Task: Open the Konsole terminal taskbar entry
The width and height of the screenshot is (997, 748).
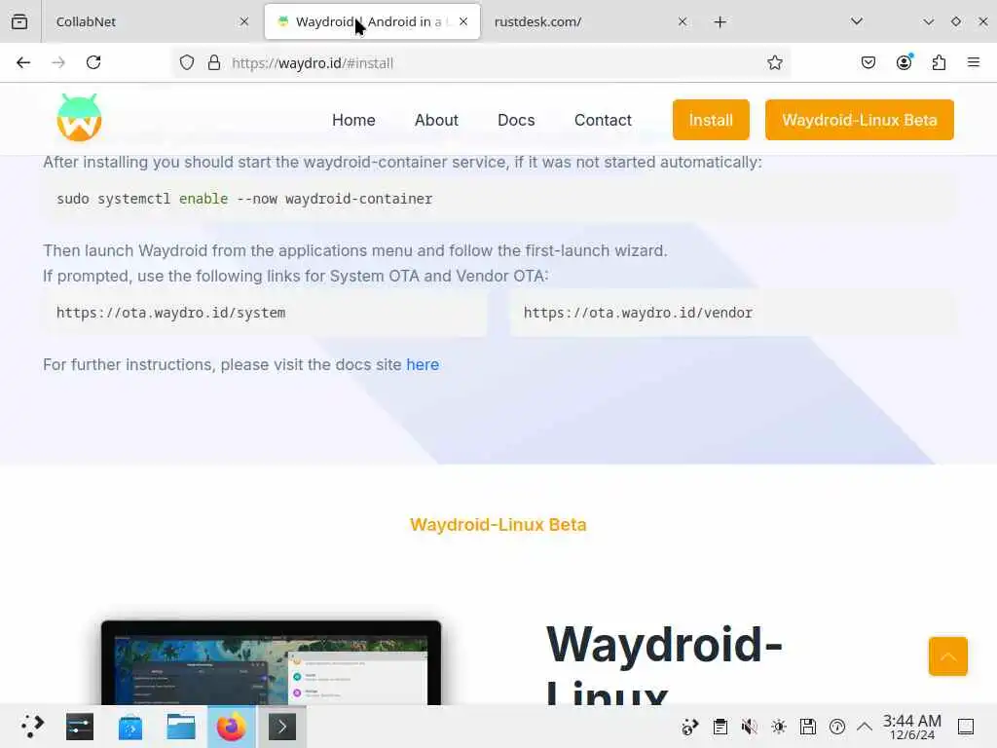Action: click(x=282, y=727)
